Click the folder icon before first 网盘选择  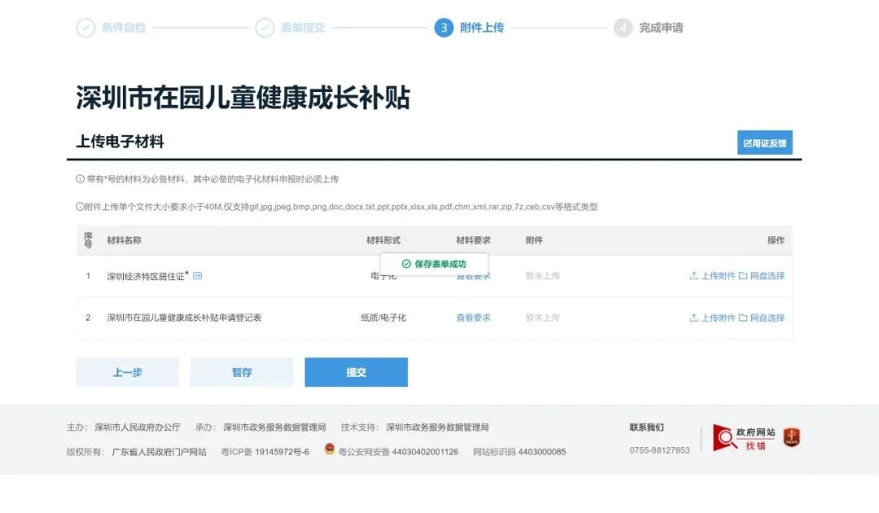pyautogui.click(x=742, y=276)
